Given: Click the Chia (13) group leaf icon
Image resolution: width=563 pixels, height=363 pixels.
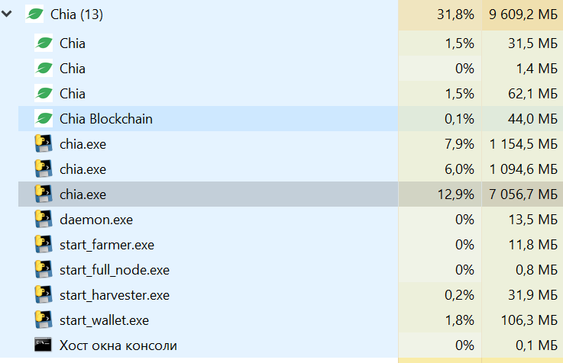Looking at the screenshot, I should [x=34, y=14].
